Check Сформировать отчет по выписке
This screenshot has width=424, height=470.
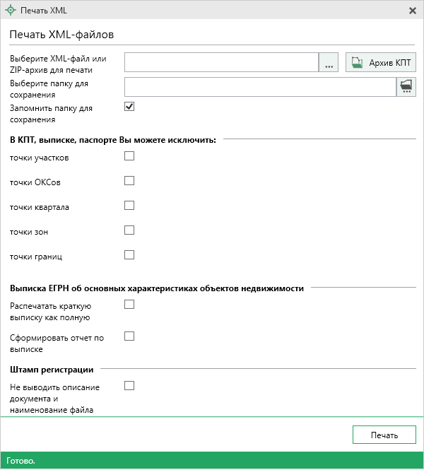pos(129,336)
